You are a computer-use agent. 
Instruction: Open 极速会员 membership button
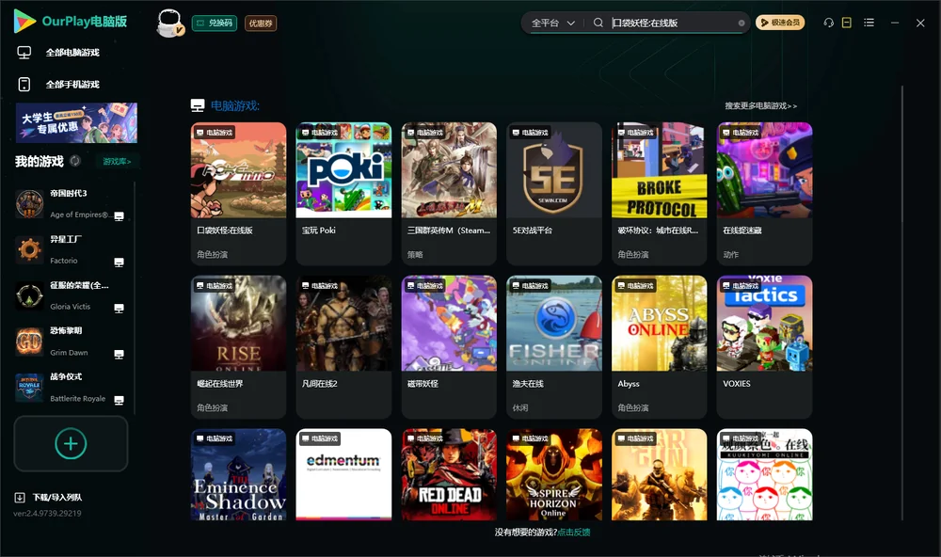tap(779, 23)
